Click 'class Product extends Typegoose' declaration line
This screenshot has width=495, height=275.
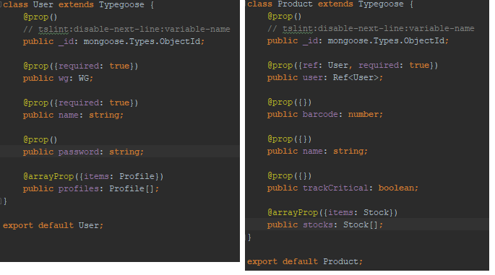tap(330, 4)
